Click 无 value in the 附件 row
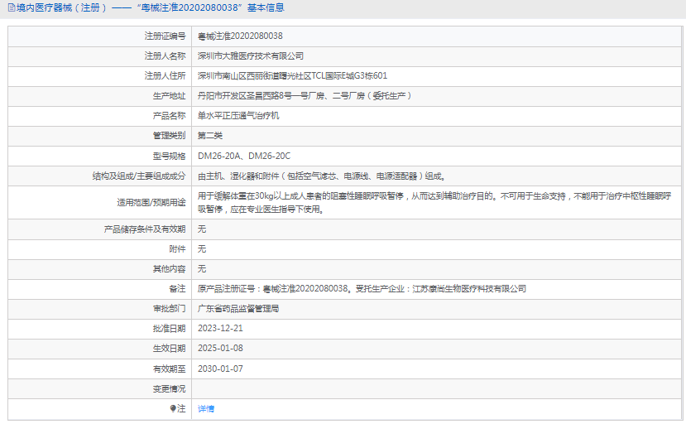The height and width of the screenshot is (424, 686). point(202,248)
